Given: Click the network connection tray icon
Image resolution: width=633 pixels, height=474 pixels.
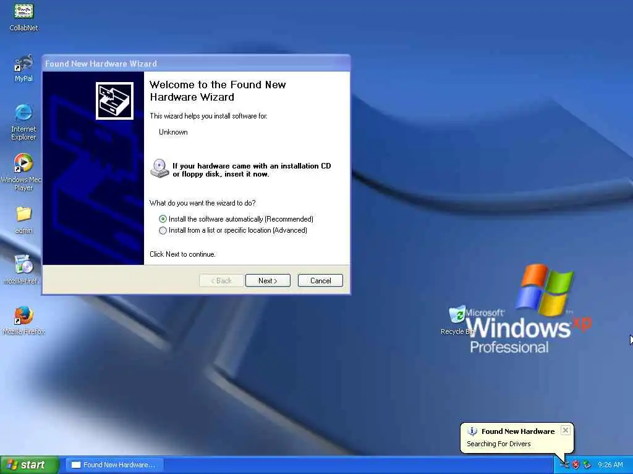Looking at the screenshot, I should [587, 465].
